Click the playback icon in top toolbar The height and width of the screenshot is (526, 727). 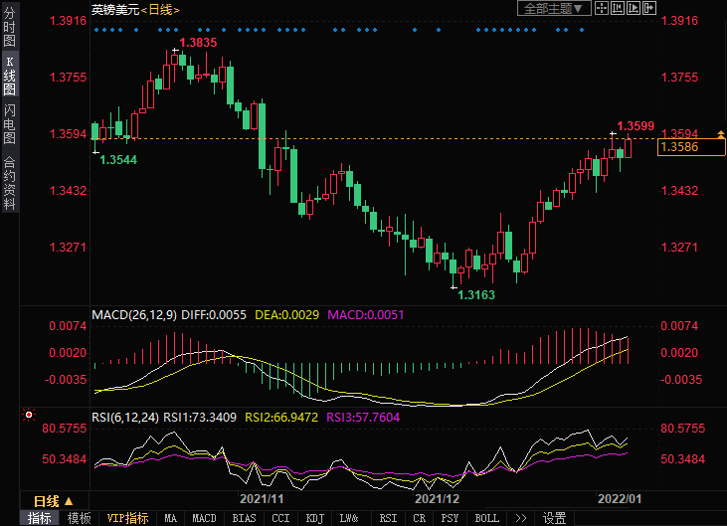[634, 8]
